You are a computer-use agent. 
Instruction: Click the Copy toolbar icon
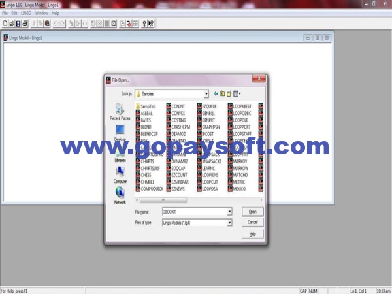(41, 24)
